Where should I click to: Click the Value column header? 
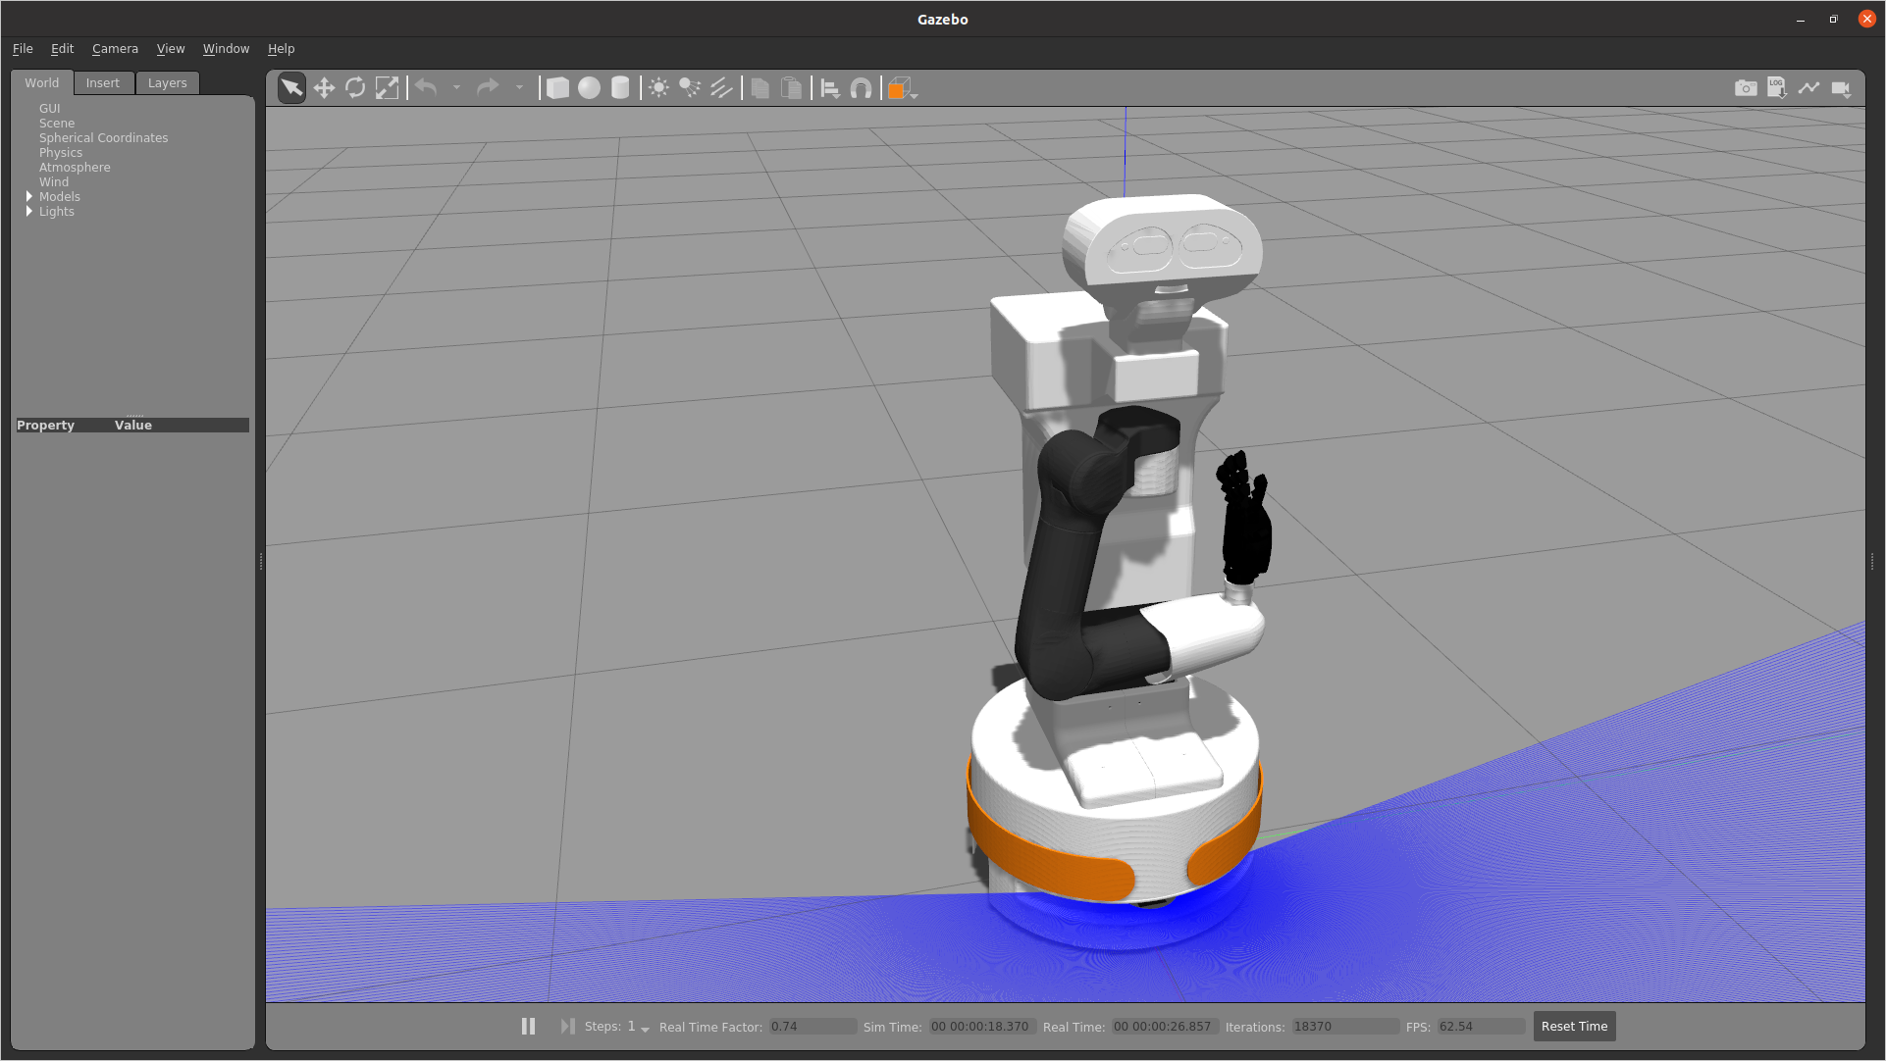(133, 425)
